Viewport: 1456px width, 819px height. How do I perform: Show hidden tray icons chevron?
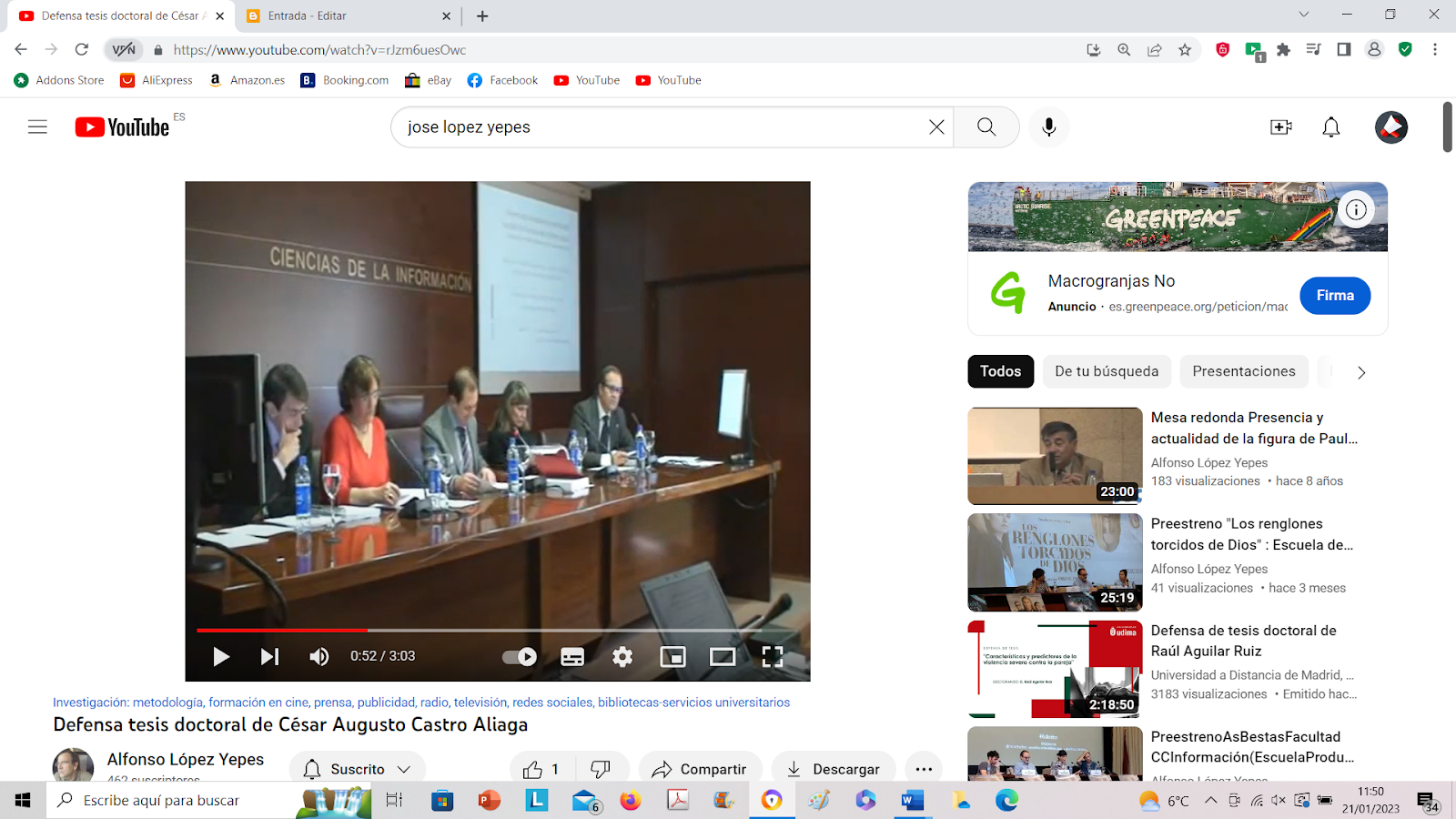(x=1210, y=800)
